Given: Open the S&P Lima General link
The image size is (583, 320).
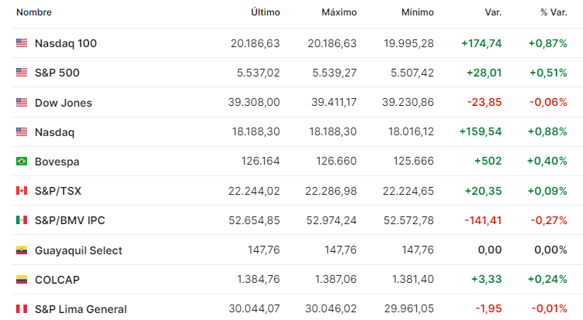Looking at the screenshot, I should click(x=80, y=309).
